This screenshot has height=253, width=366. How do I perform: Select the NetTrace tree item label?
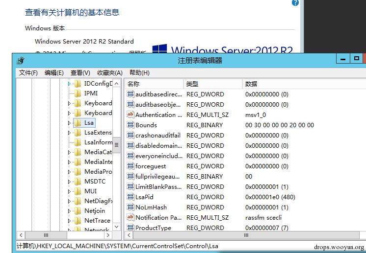point(97,220)
